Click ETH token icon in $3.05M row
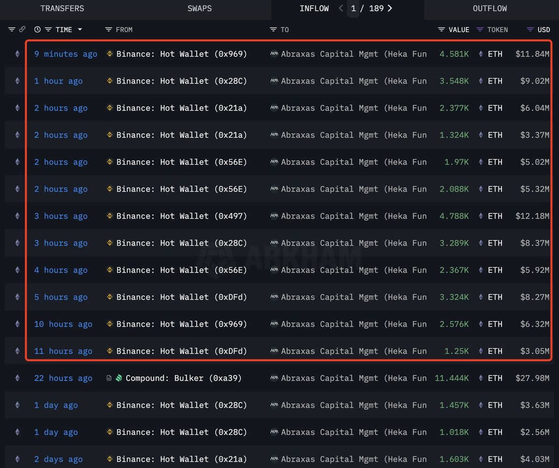The width and height of the screenshot is (559, 468). tap(481, 351)
